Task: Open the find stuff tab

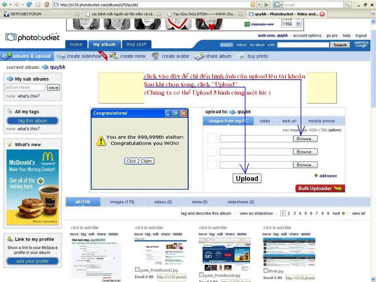Action: (137, 44)
